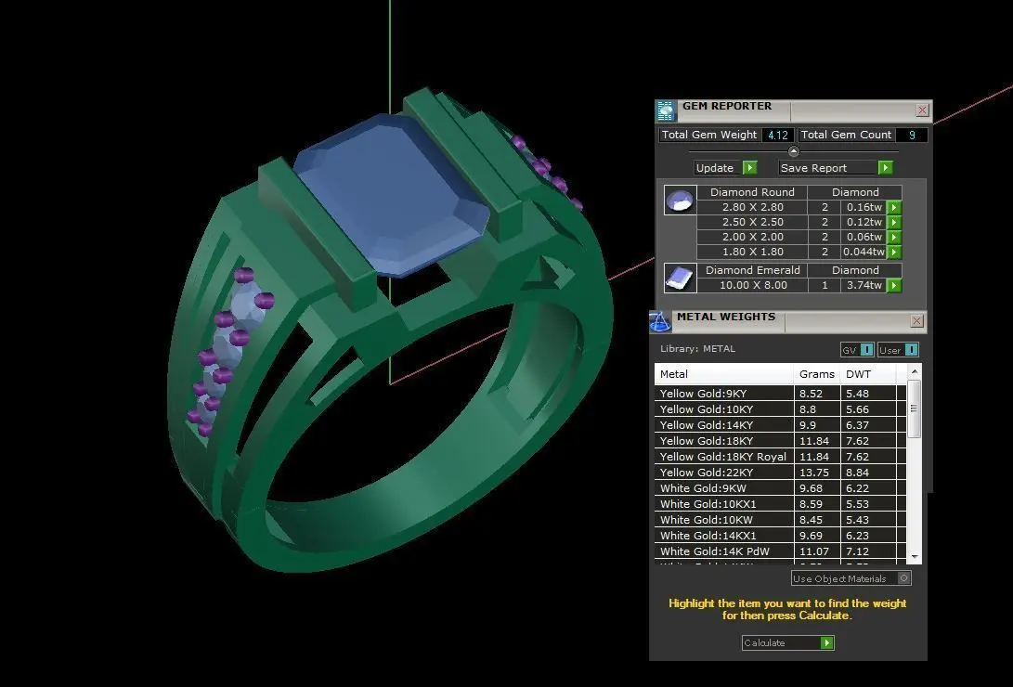Click the 0.16tw weight cell

(864, 207)
